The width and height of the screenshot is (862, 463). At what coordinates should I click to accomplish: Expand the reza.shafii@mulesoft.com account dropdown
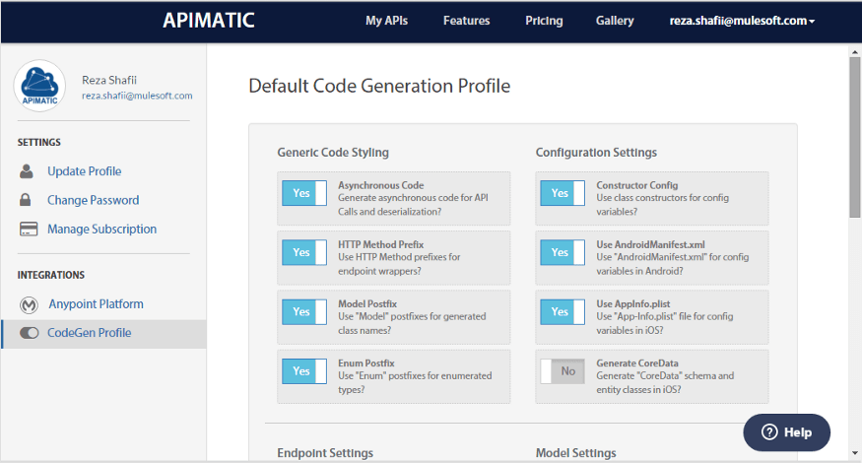(x=742, y=21)
